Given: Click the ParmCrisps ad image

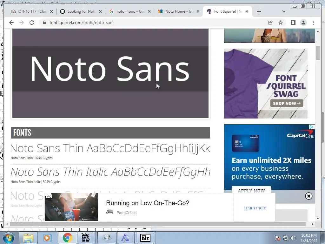Looking at the screenshot, I should tap(71, 207).
